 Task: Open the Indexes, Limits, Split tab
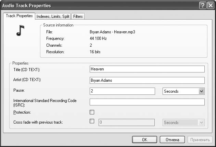pyautogui.click(x=53, y=16)
